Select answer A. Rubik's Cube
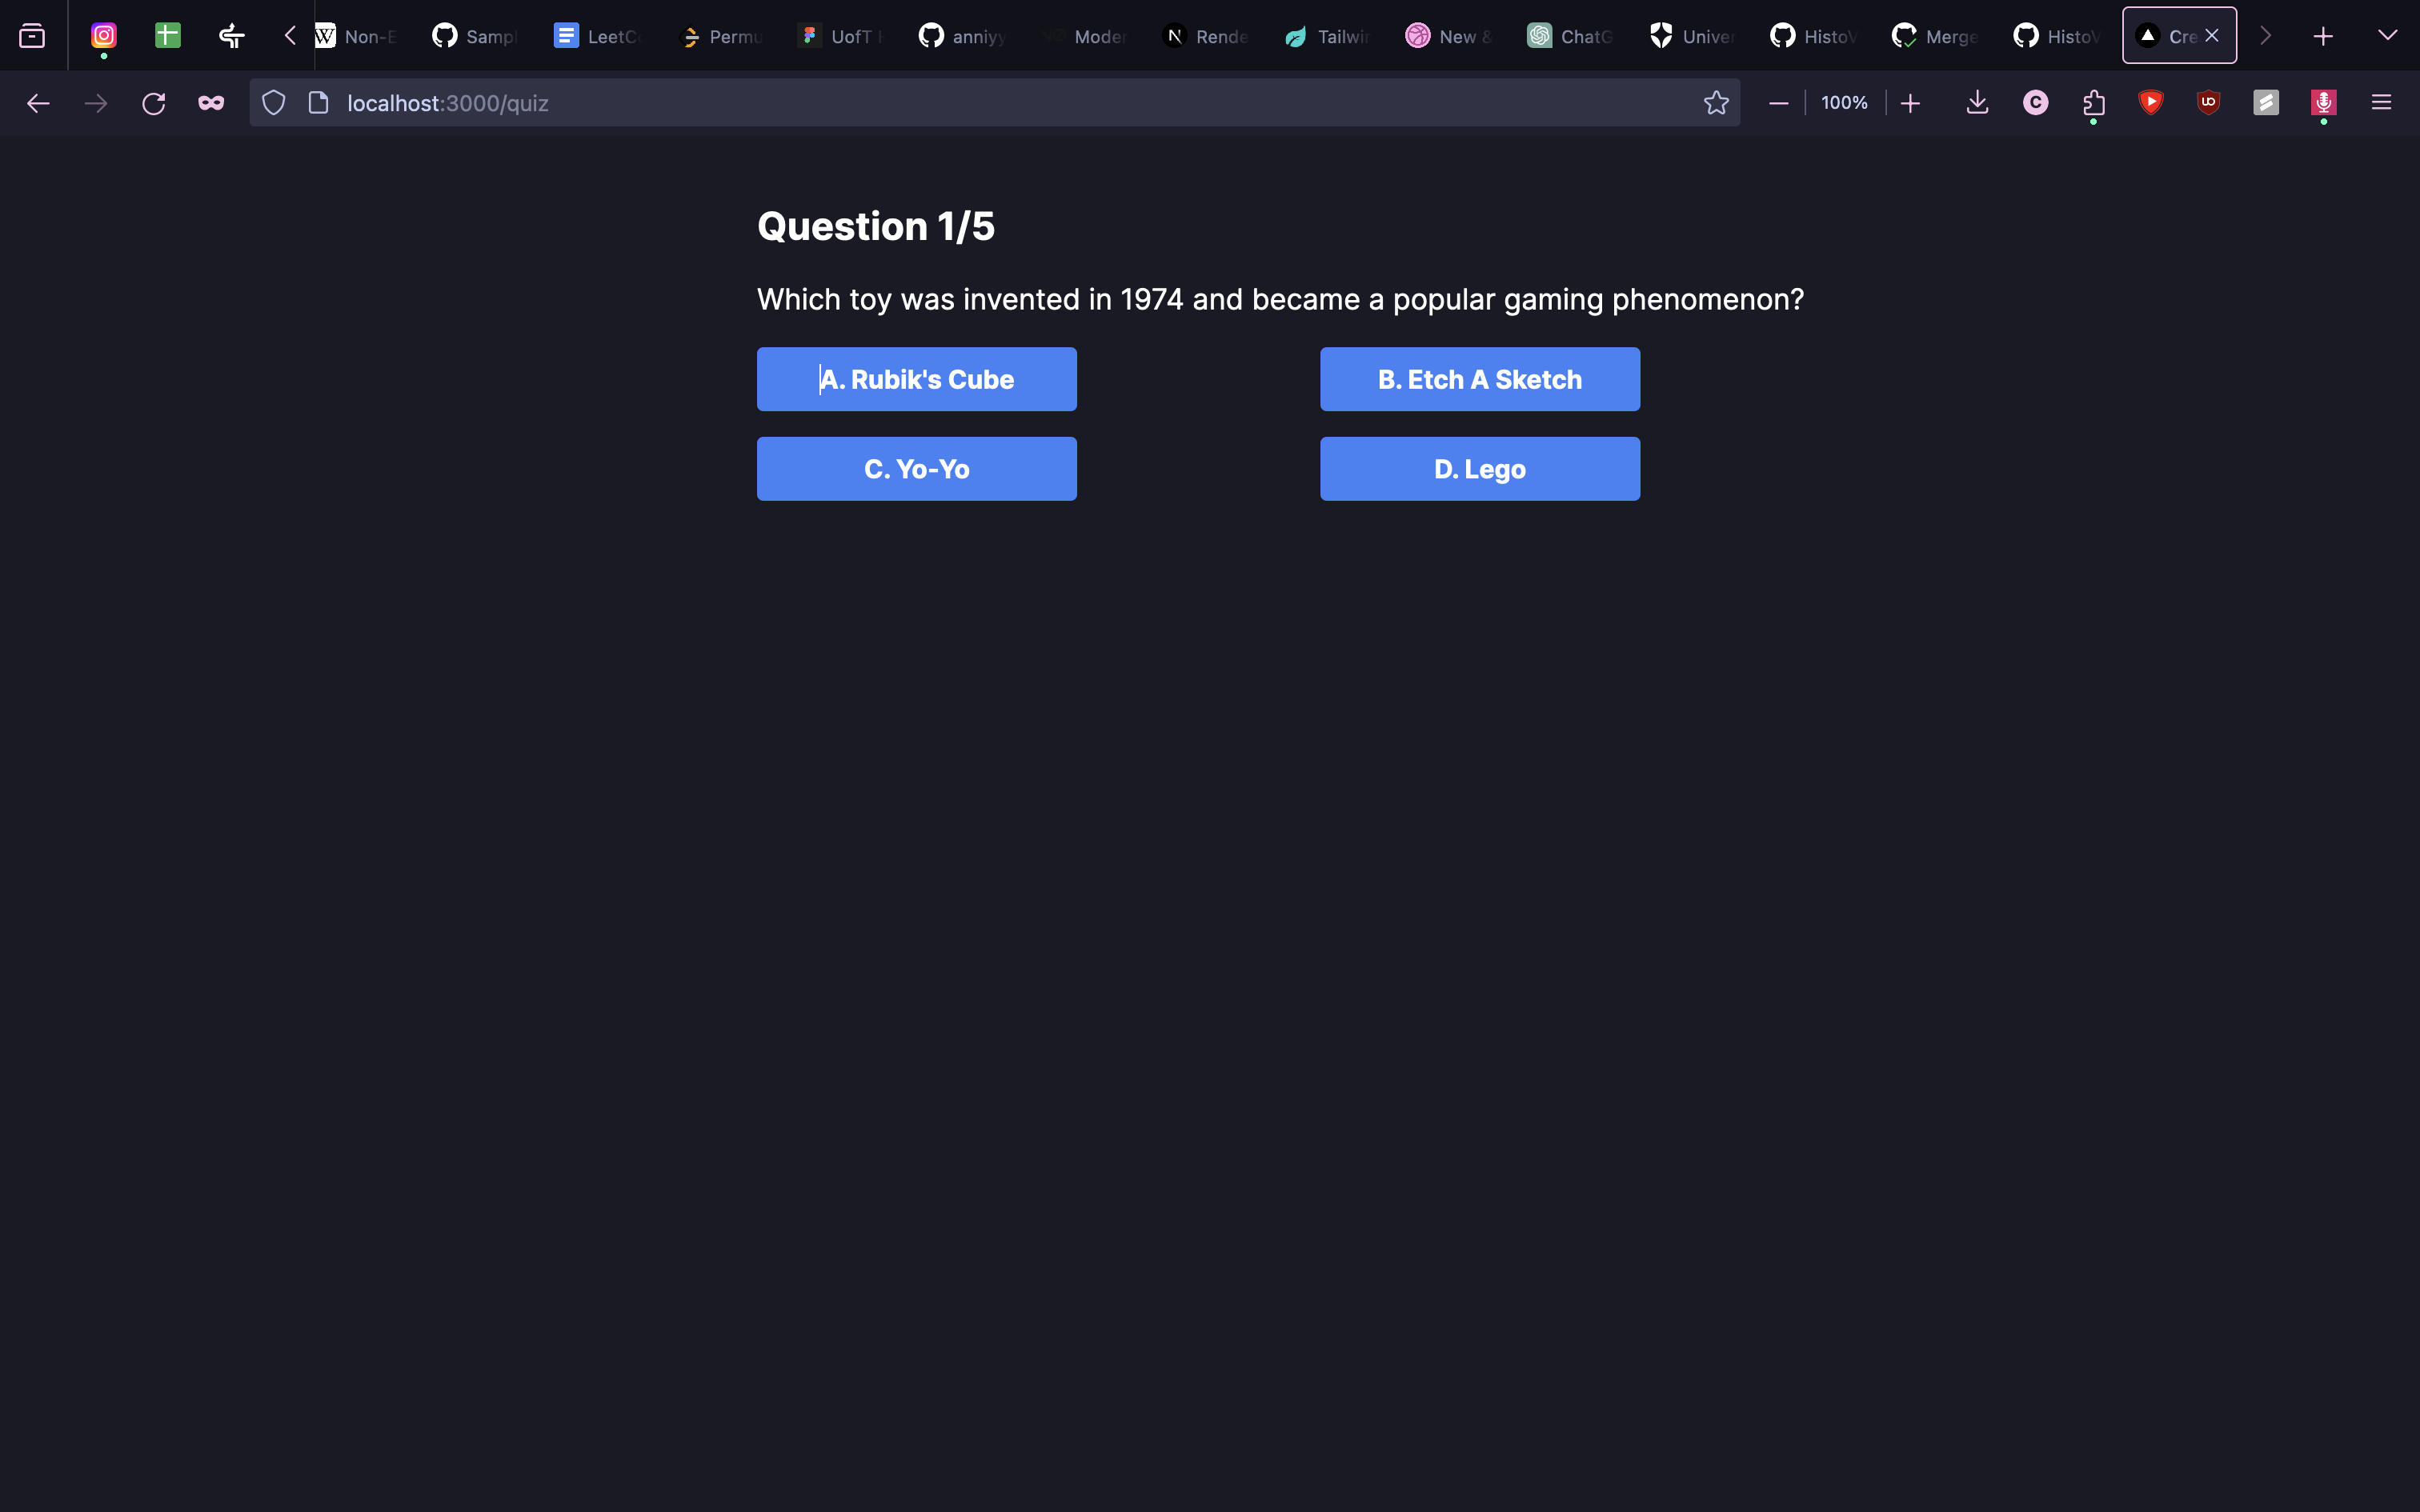Image resolution: width=2420 pixels, height=1512 pixels. pos(916,379)
